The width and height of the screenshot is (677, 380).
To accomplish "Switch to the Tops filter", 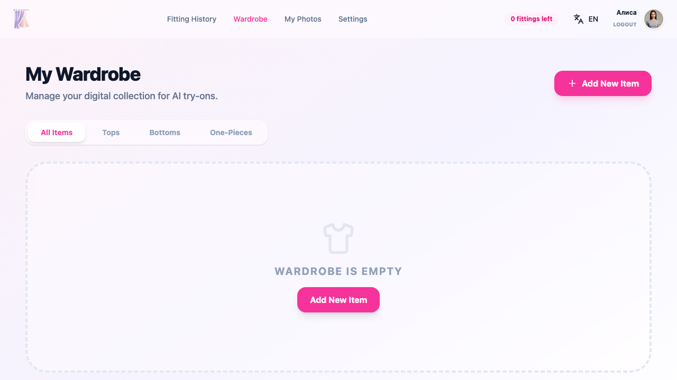I will click(x=111, y=132).
